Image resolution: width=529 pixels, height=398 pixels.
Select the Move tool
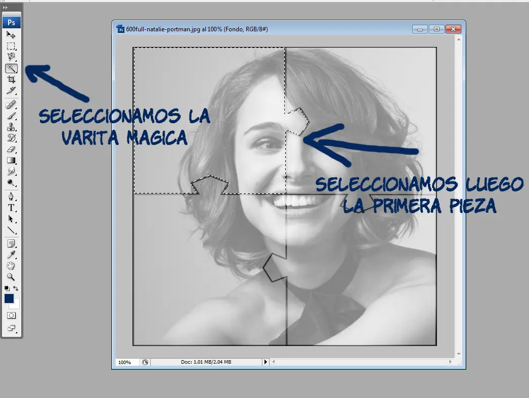click(11, 35)
